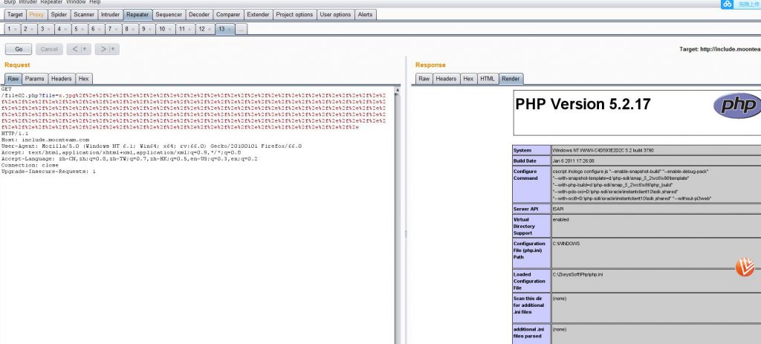This screenshot has width=761, height=344.
Task: Open the forward history dropdown arrow
Action: (114, 49)
